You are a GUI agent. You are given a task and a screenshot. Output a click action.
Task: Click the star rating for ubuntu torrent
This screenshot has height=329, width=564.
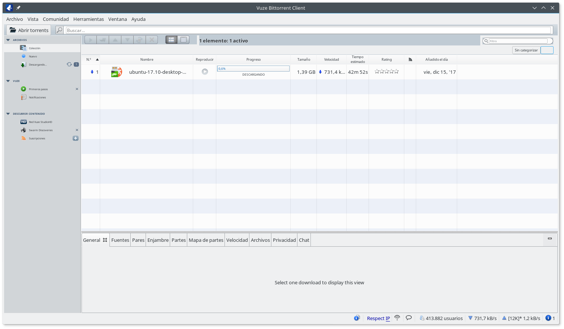[x=386, y=72]
